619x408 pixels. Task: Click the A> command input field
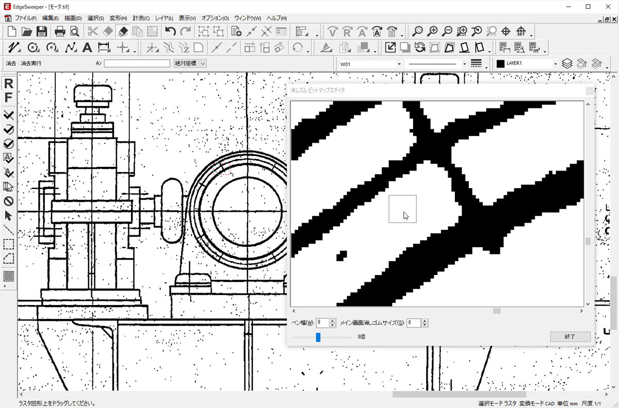click(x=137, y=63)
